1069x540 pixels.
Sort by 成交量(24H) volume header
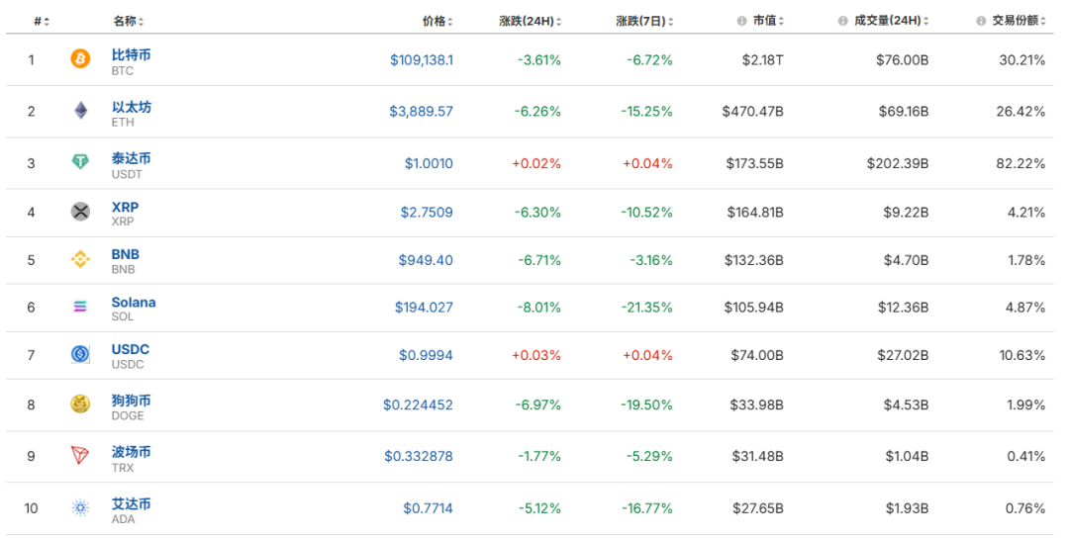tap(887, 21)
